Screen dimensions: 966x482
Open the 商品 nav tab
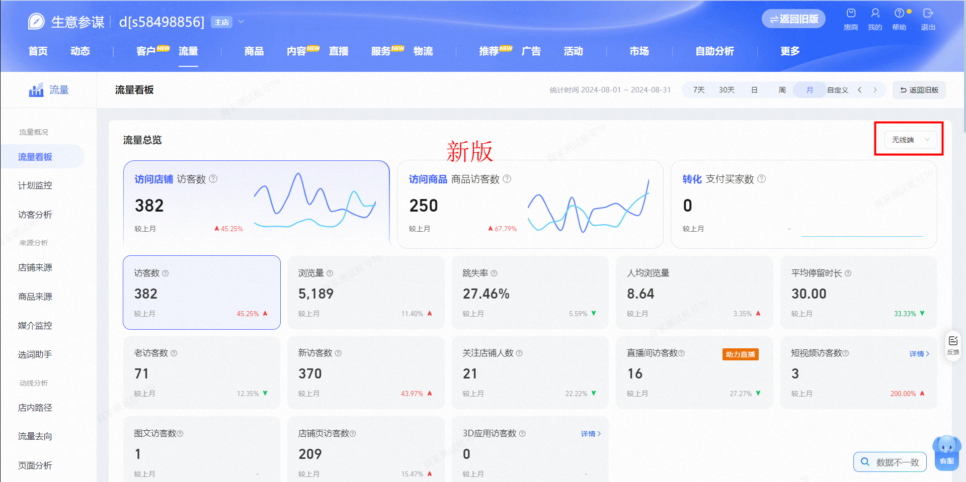(254, 51)
